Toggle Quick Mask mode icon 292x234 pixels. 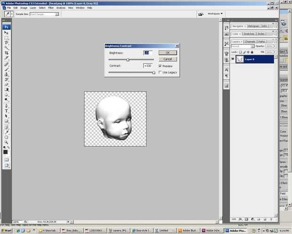click(x=6, y=160)
